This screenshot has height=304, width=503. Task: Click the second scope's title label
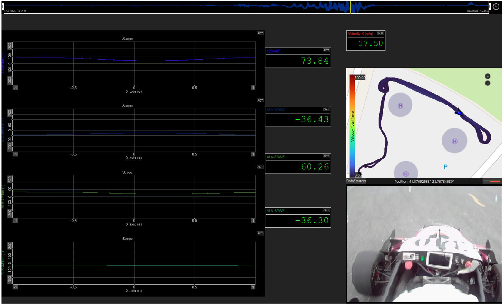click(128, 106)
